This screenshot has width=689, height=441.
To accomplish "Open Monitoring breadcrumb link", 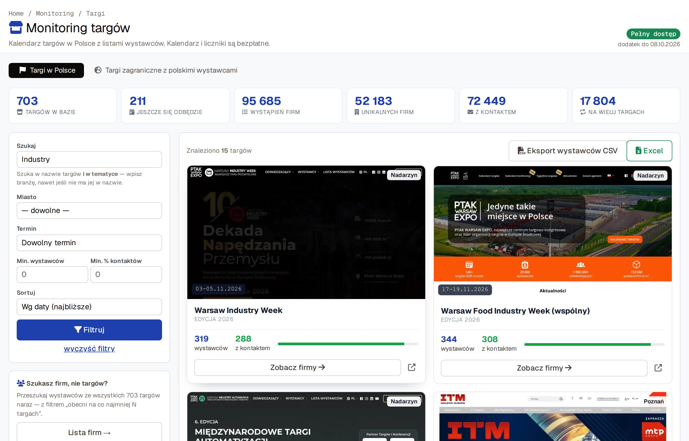I will point(55,13).
